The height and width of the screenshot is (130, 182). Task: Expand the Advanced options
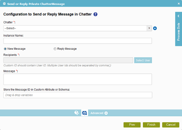pos(99,113)
